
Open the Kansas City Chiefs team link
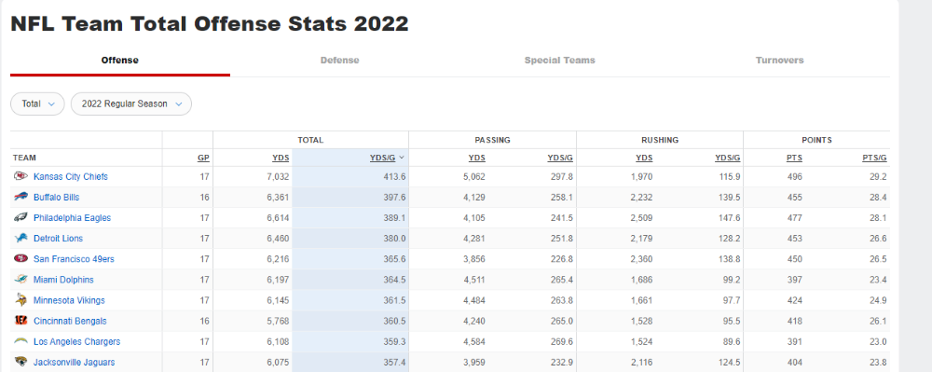tap(71, 176)
